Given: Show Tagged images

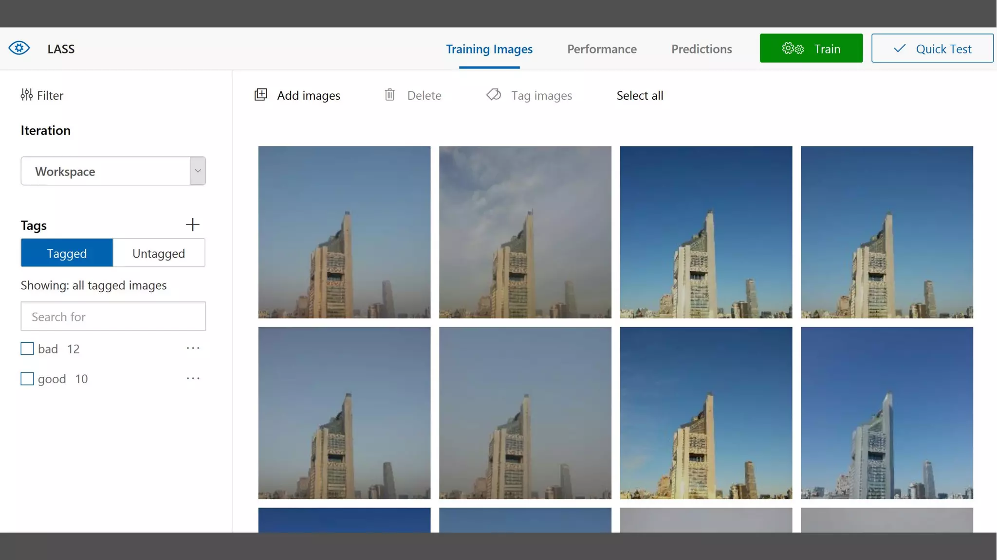Looking at the screenshot, I should click(67, 253).
